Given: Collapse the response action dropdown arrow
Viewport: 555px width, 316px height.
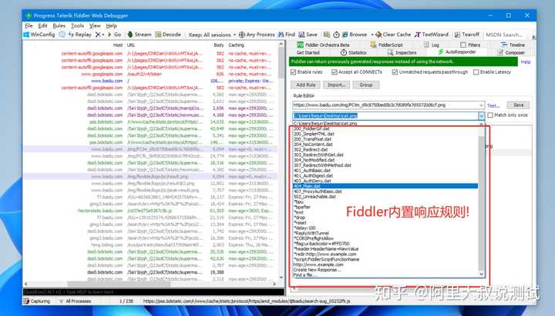Looking at the screenshot, I should pos(481,116).
